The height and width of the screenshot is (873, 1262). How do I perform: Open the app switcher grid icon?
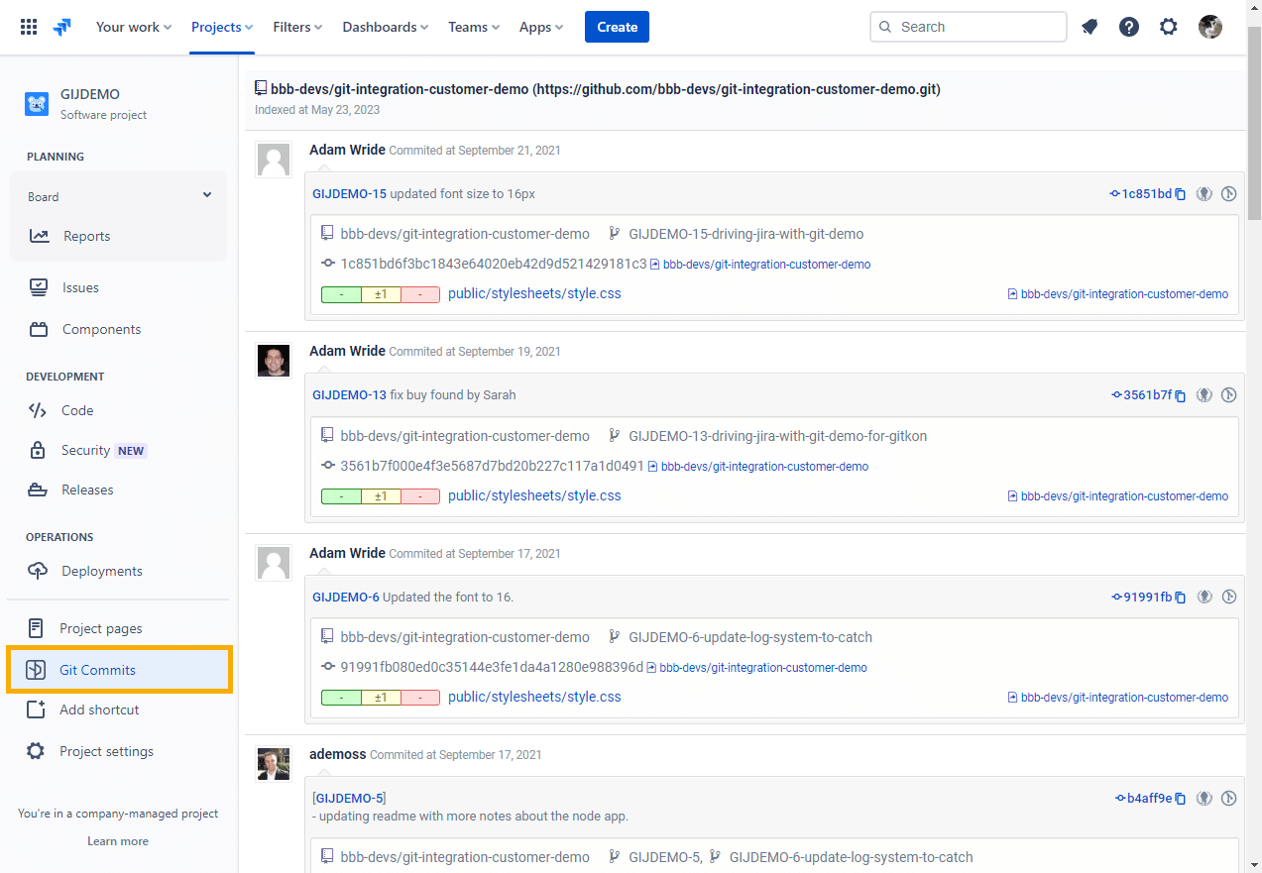point(29,27)
